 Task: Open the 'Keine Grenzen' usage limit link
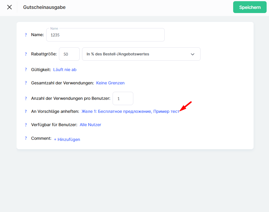tap(110, 83)
